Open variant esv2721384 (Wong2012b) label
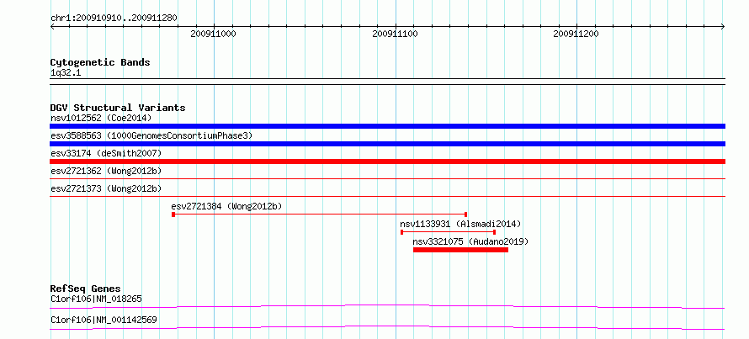 tap(226, 206)
